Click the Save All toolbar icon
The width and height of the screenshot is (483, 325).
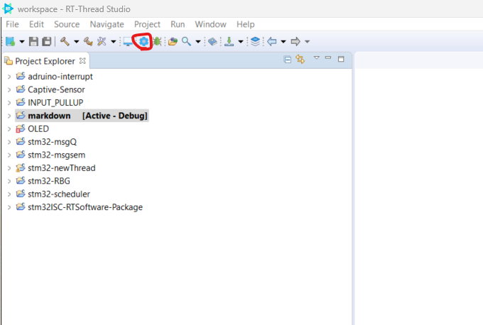[46, 42]
